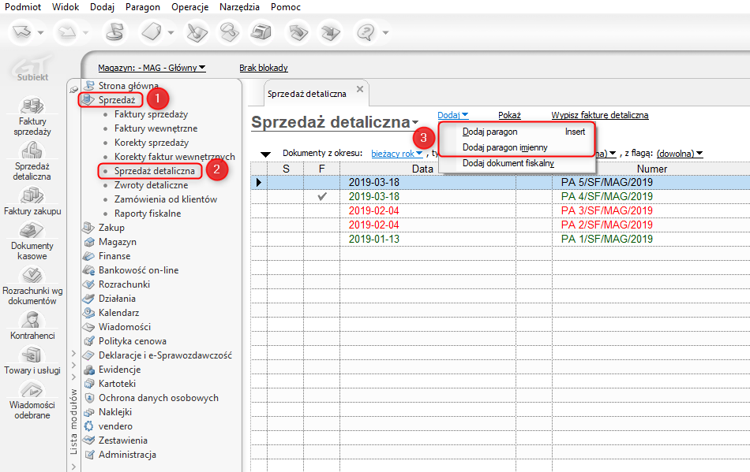Open the Towary i usługi sidebar icon
Screen dimensions: 750x472
click(x=32, y=355)
